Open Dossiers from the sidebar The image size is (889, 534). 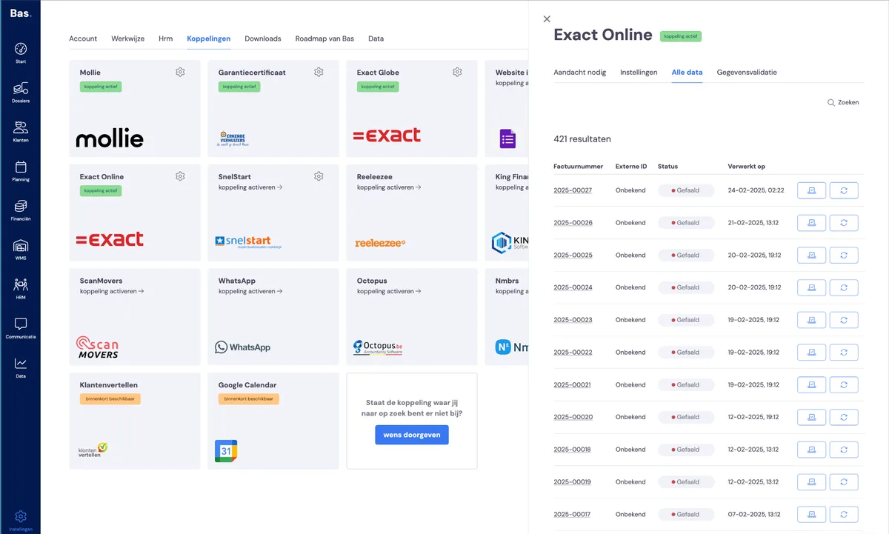point(21,93)
